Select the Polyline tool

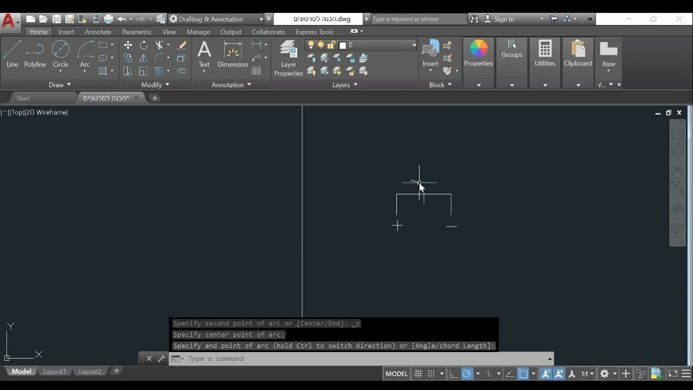[35, 54]
